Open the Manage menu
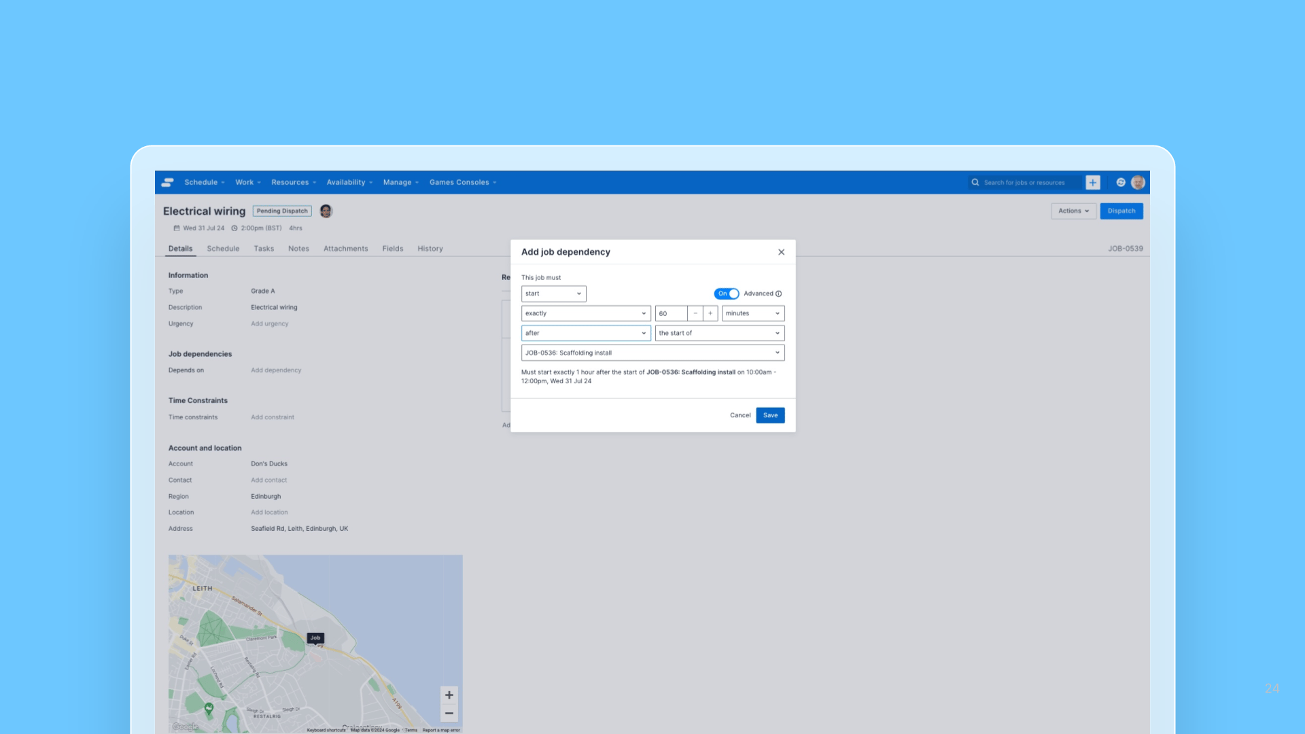 (401, 182)
